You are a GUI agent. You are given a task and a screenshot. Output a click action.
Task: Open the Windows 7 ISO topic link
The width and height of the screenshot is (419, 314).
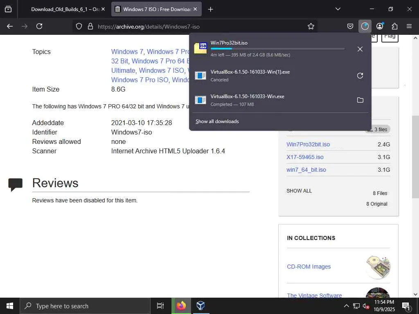(x=161, y=70)
